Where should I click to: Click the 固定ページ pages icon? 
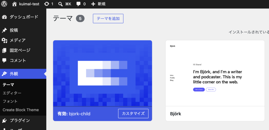click(x=4, y=51)
